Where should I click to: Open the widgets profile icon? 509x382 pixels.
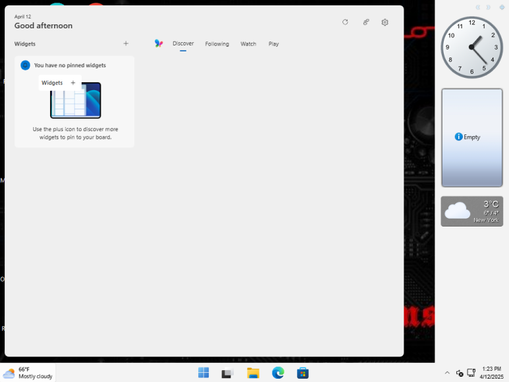coord(366,22)
